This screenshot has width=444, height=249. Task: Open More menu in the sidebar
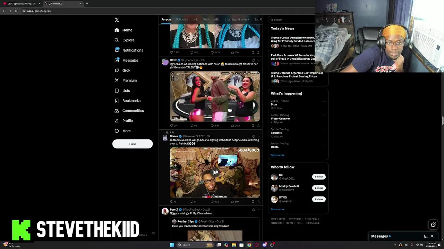[x=123, y=131]
